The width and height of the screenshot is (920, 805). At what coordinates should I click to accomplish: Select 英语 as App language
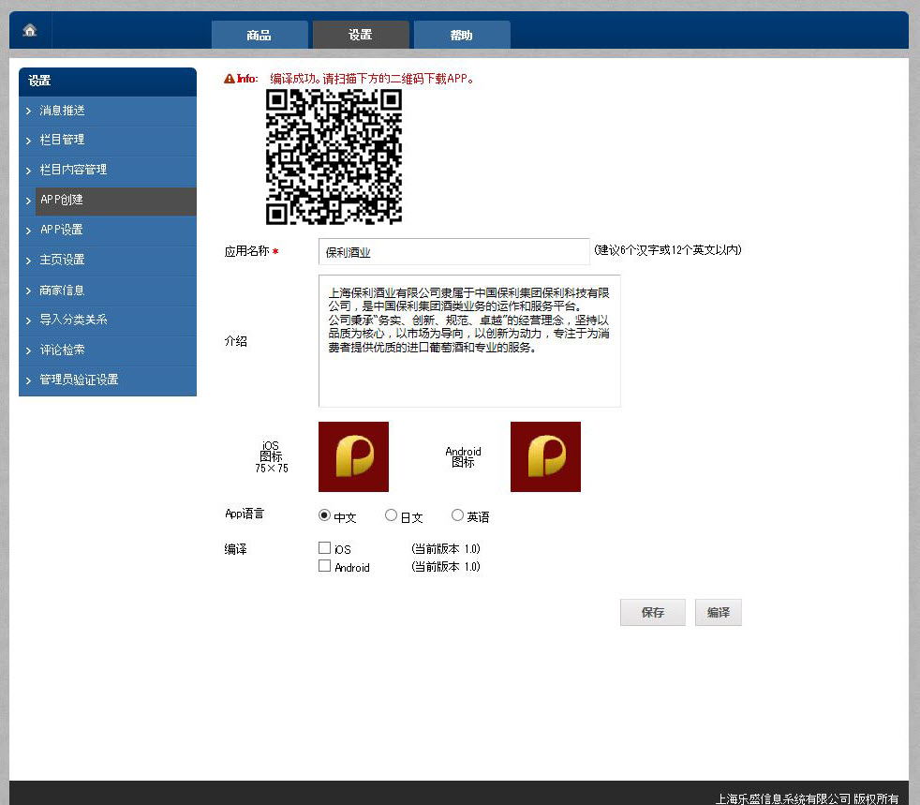coord(457,515)
